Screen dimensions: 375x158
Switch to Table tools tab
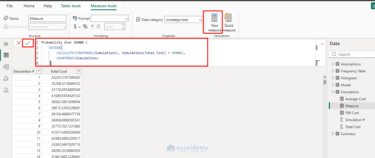pyautogui.click(x=71, y=6)
